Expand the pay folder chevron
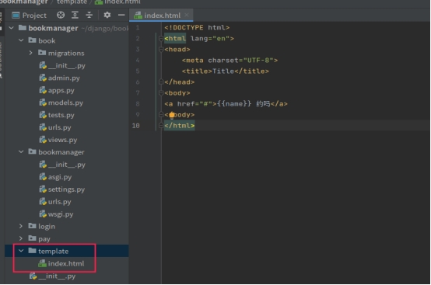Image resolution: width=431 pixels, height=285 pixels. pyautogui.click(x=21, y=238)
